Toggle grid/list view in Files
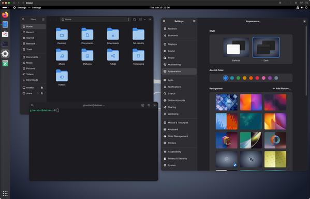 (140, 19)
